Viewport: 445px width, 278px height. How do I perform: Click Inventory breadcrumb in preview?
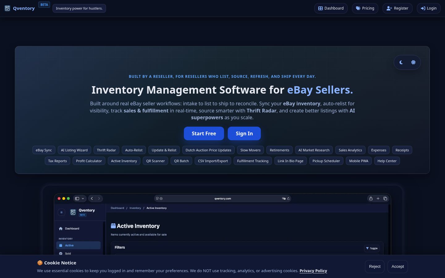tap(135, 208)
